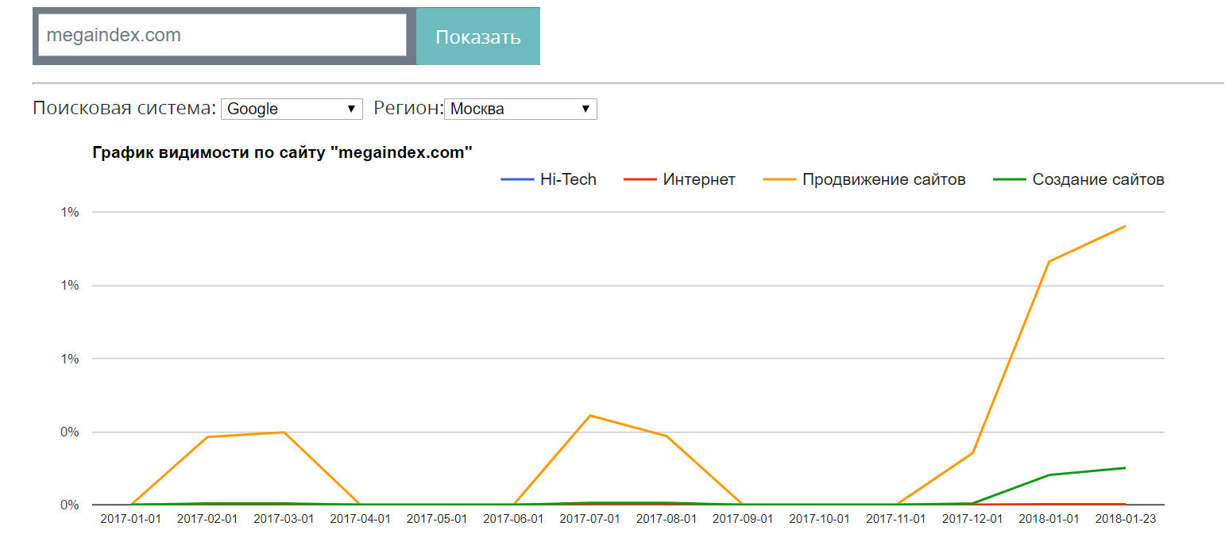This screenshot has width=1225, height=557.
Task: Click the 2017-08-01 axis date label
Action: tap(667, 519)
